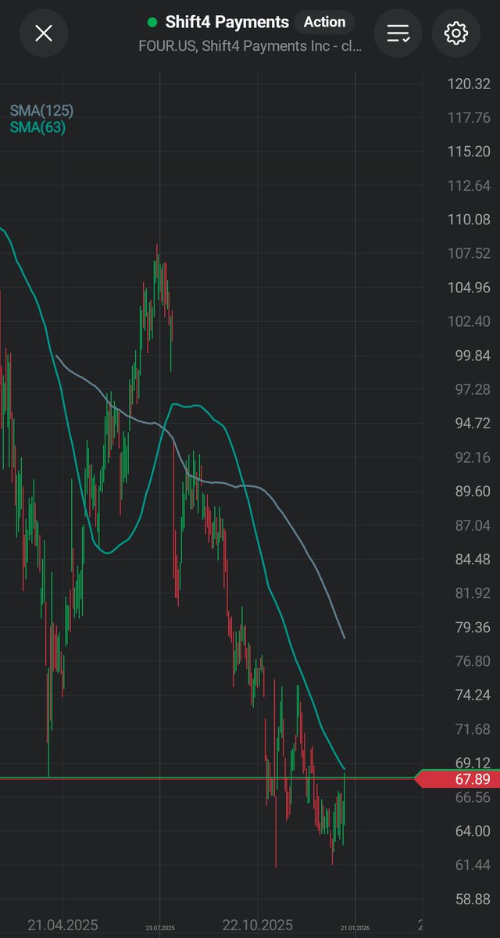The image size is (500, 938).
Task: Open the indicators list icon
Action: point(398,33)
